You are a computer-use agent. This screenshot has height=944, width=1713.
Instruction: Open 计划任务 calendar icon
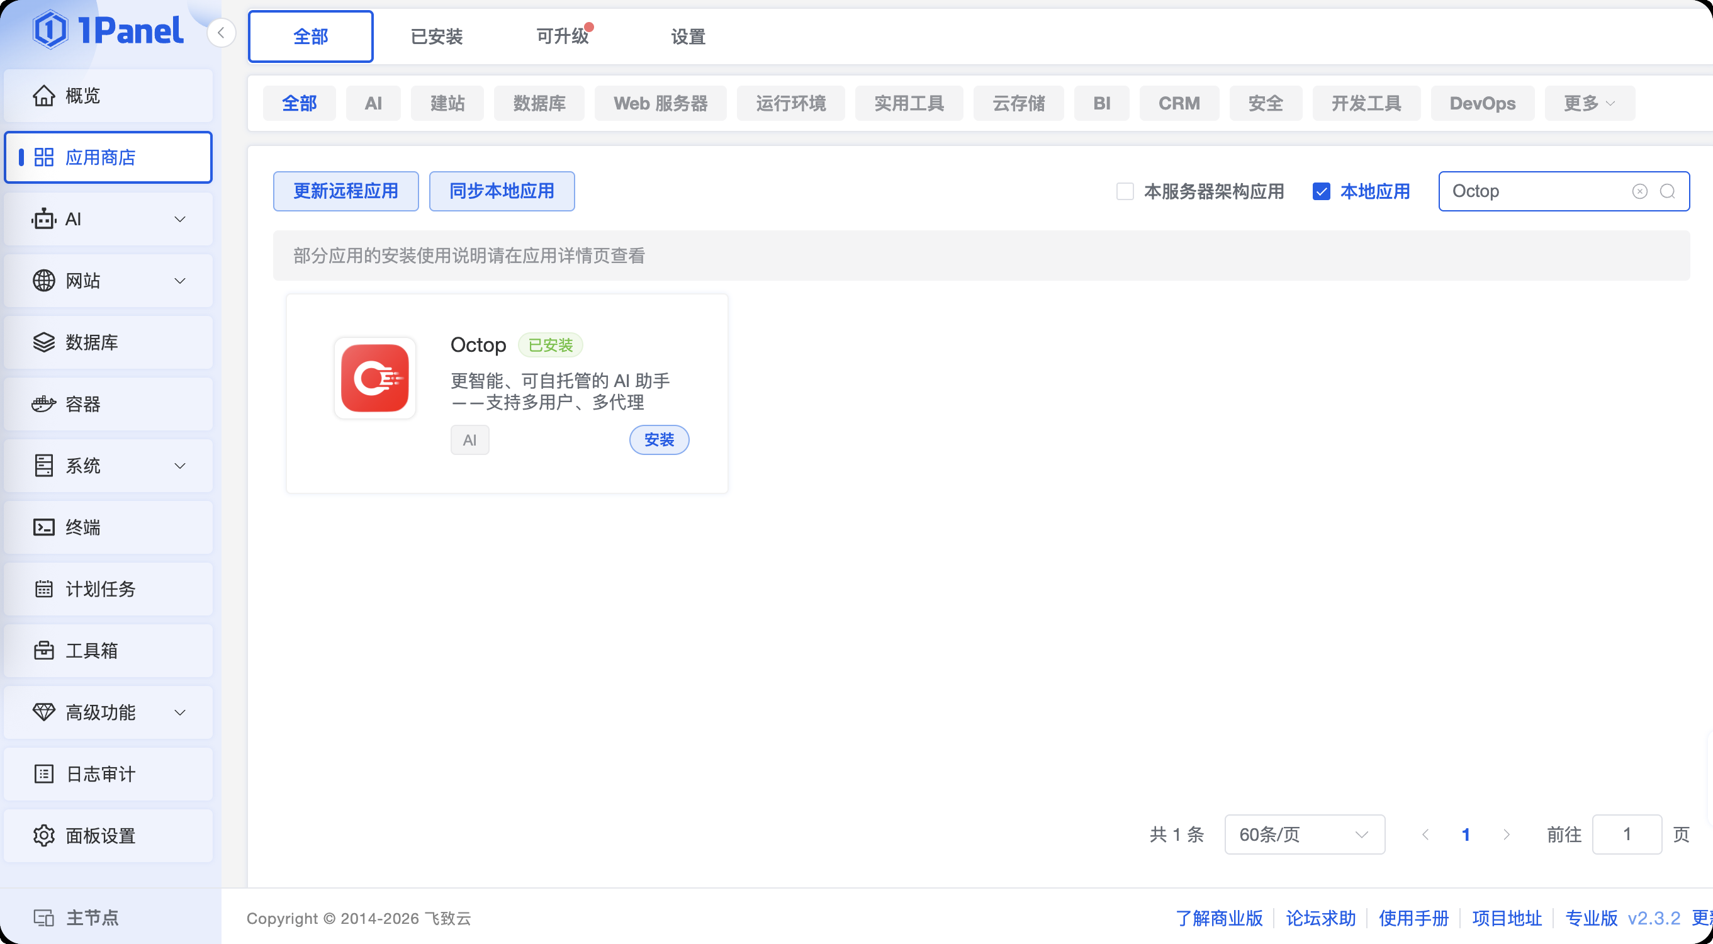point(44,589)
